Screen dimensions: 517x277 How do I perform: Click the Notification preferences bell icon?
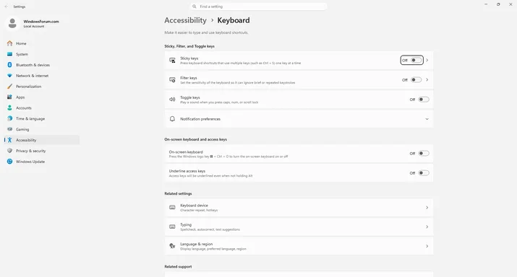click(172, 119)
